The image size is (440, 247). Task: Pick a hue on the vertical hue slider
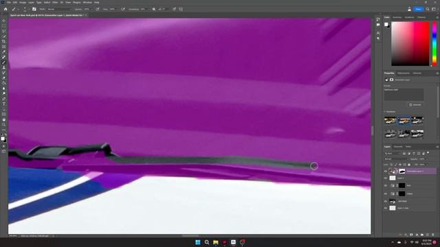click(434, 44)
